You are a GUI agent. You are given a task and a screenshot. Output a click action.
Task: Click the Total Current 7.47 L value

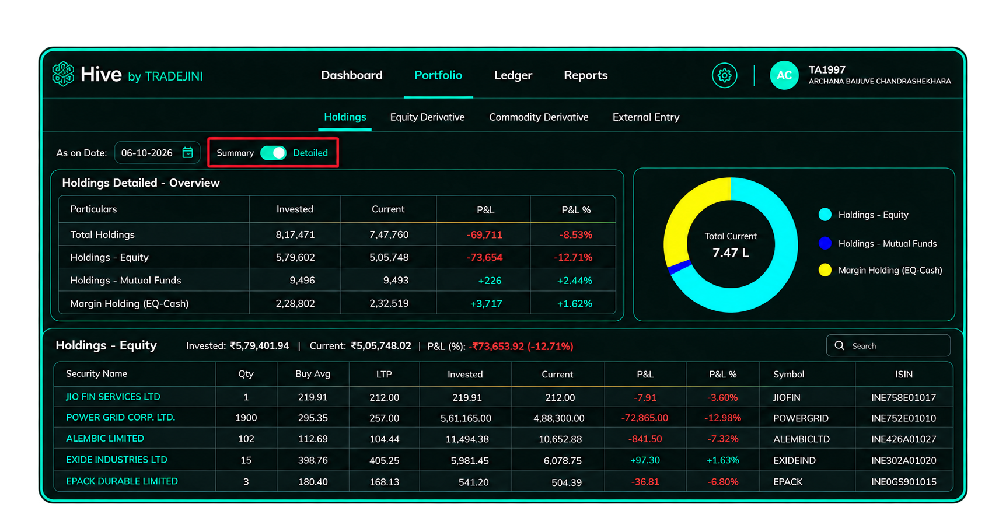pos(731,253)
